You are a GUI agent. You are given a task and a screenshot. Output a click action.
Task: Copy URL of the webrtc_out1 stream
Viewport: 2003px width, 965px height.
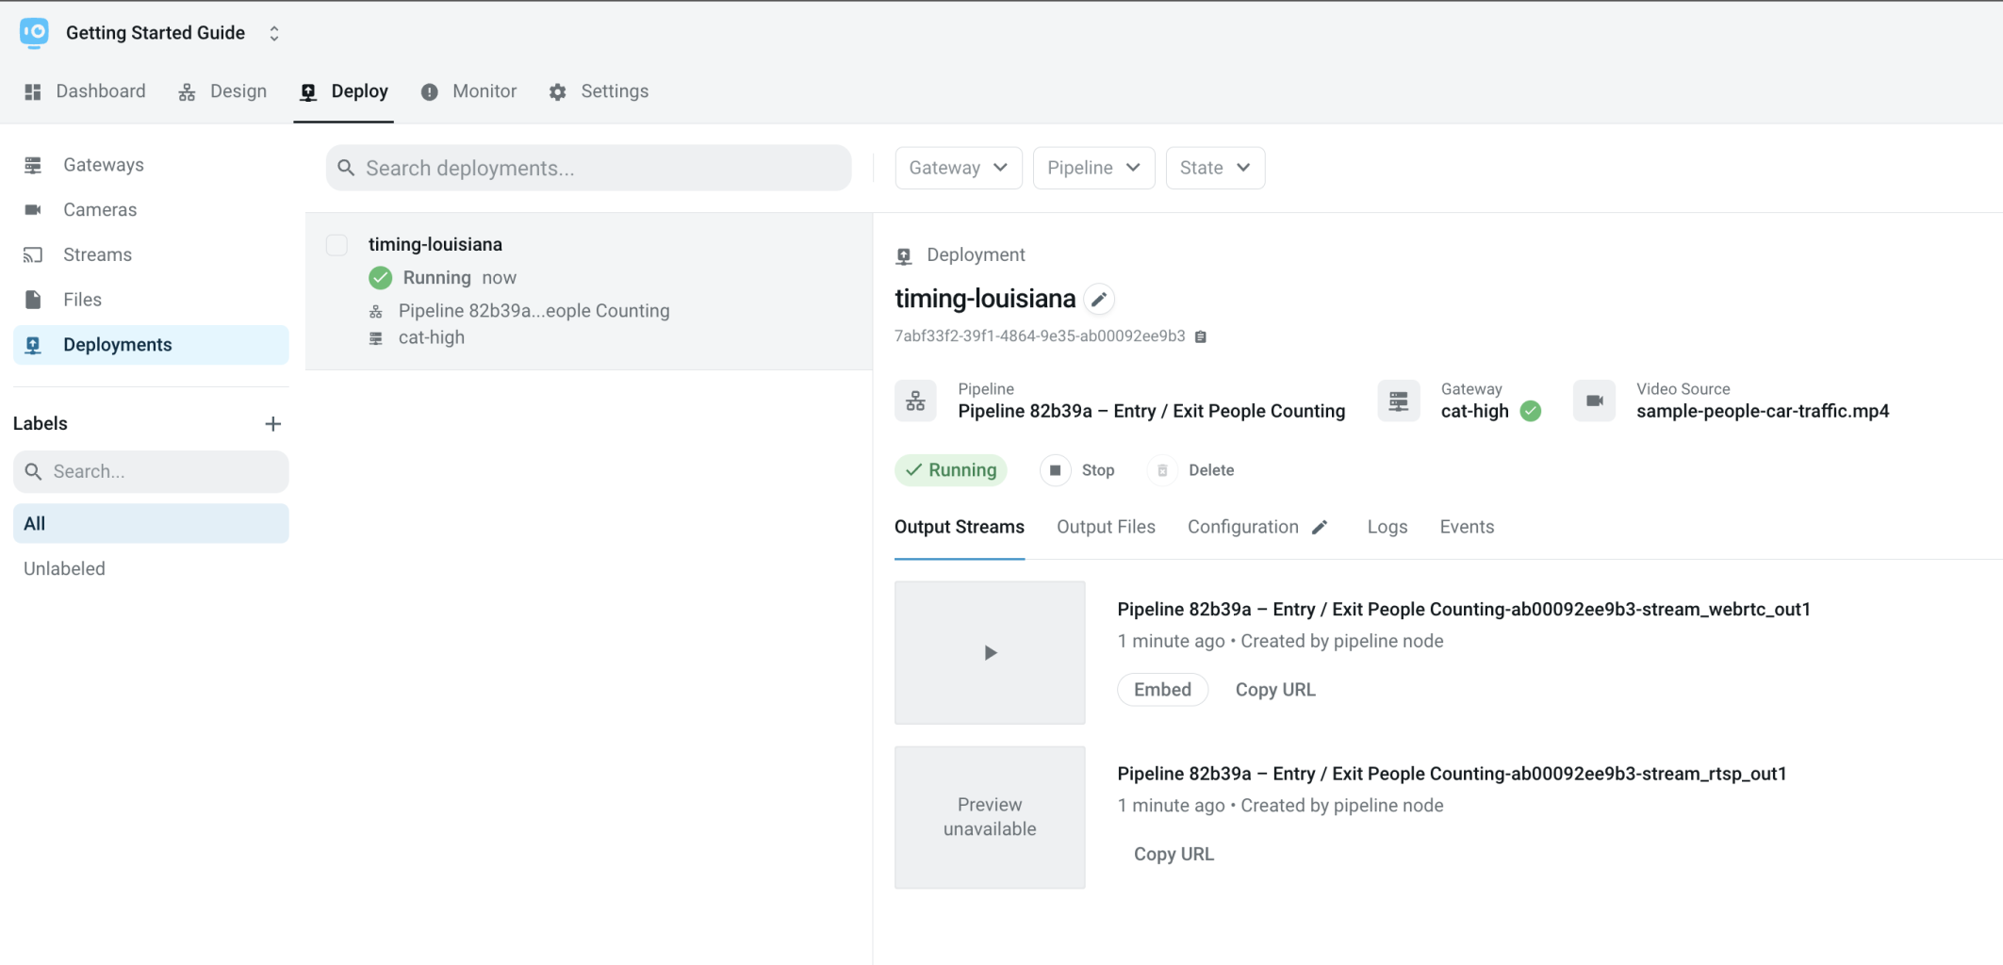pos(1275,690)
